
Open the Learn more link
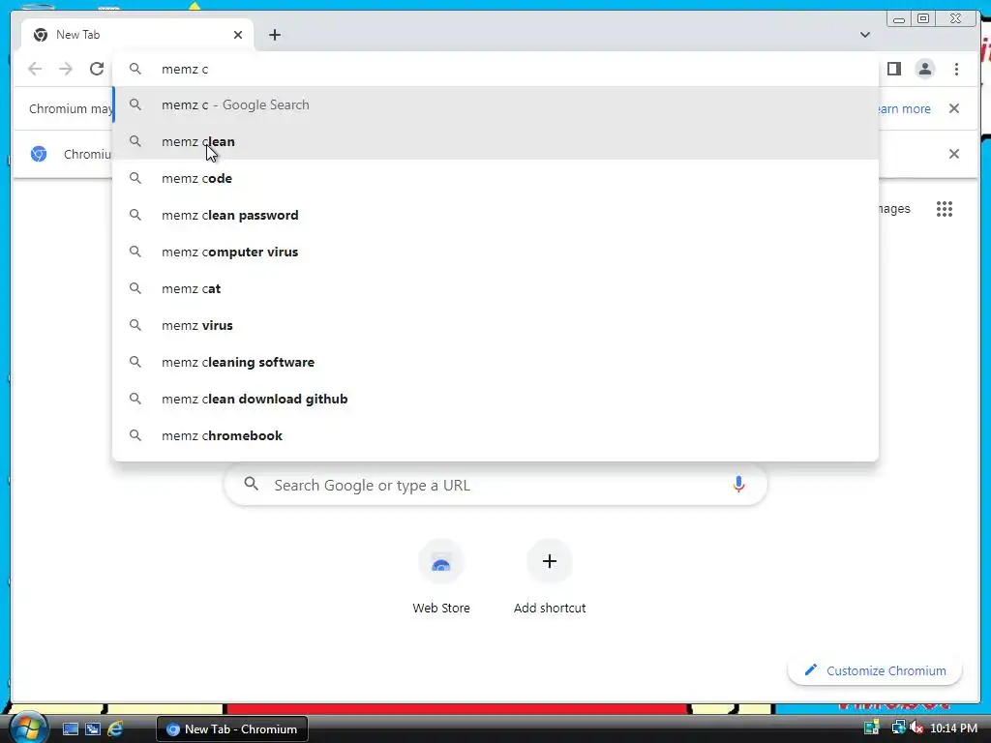(x=905, y=108)
